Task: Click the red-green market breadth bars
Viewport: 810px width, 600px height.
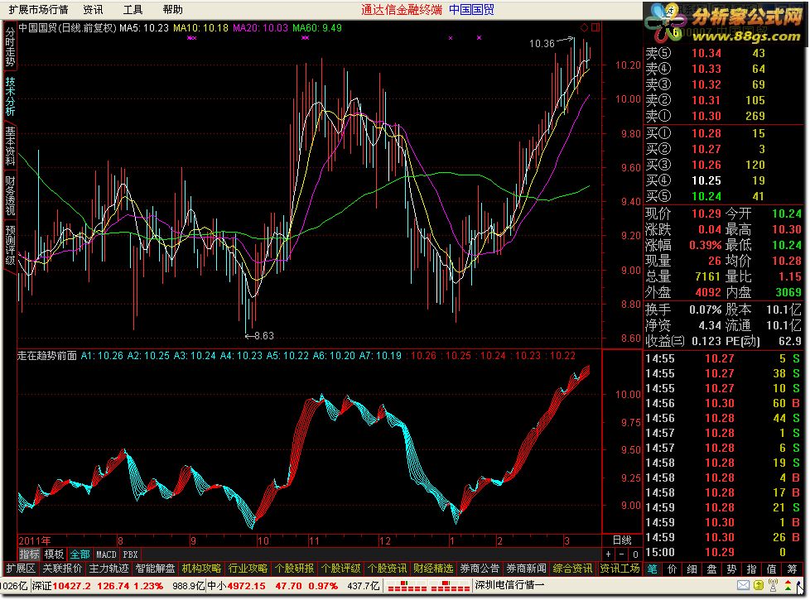Action: click(427, 586)
